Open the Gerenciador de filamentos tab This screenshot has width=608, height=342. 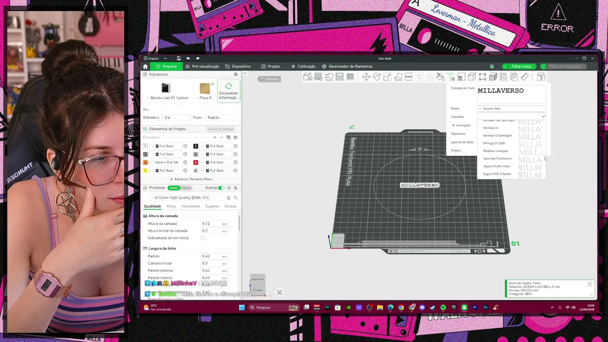pos(347,66)
